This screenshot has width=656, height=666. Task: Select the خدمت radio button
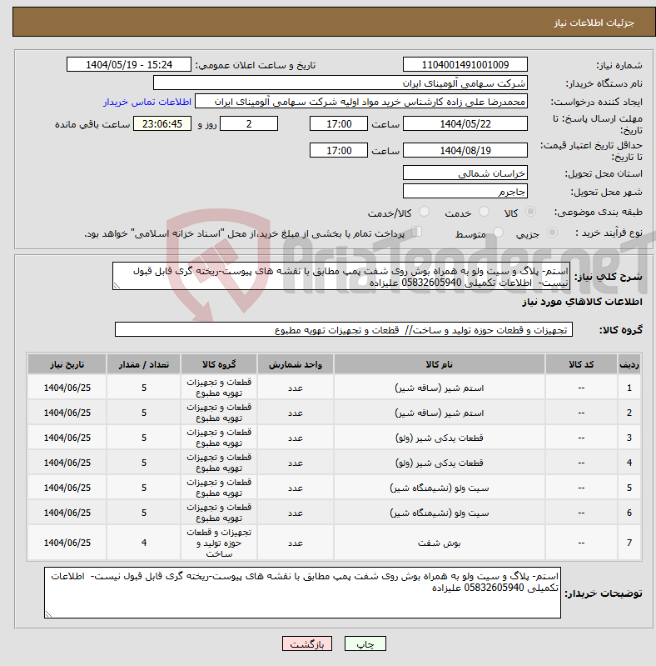click(484, 212)
